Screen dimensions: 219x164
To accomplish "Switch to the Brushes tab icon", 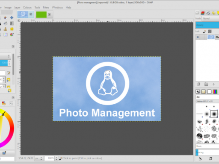I will coord(198,91).
